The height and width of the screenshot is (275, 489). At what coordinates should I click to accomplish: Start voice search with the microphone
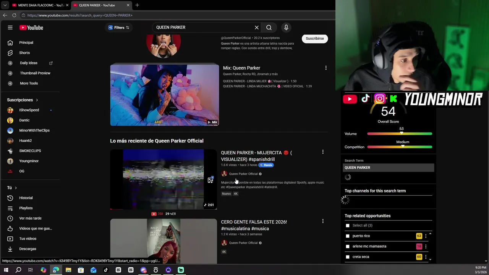click(286, 27)
